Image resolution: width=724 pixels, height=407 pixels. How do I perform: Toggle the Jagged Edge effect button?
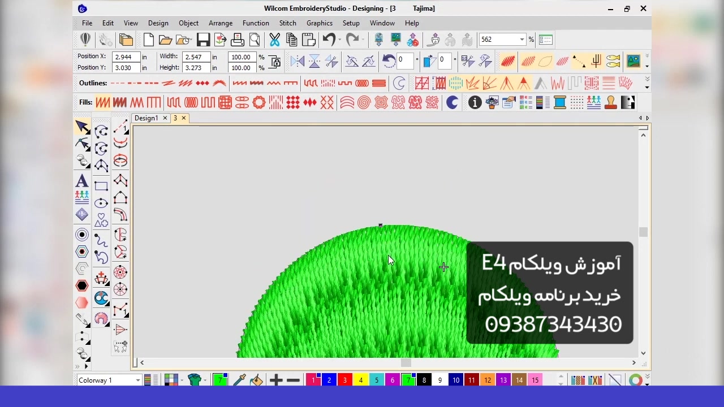pyautogui.click(x=558, y=83)
